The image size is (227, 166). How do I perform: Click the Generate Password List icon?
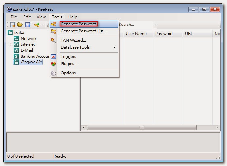tap(53, 31)
